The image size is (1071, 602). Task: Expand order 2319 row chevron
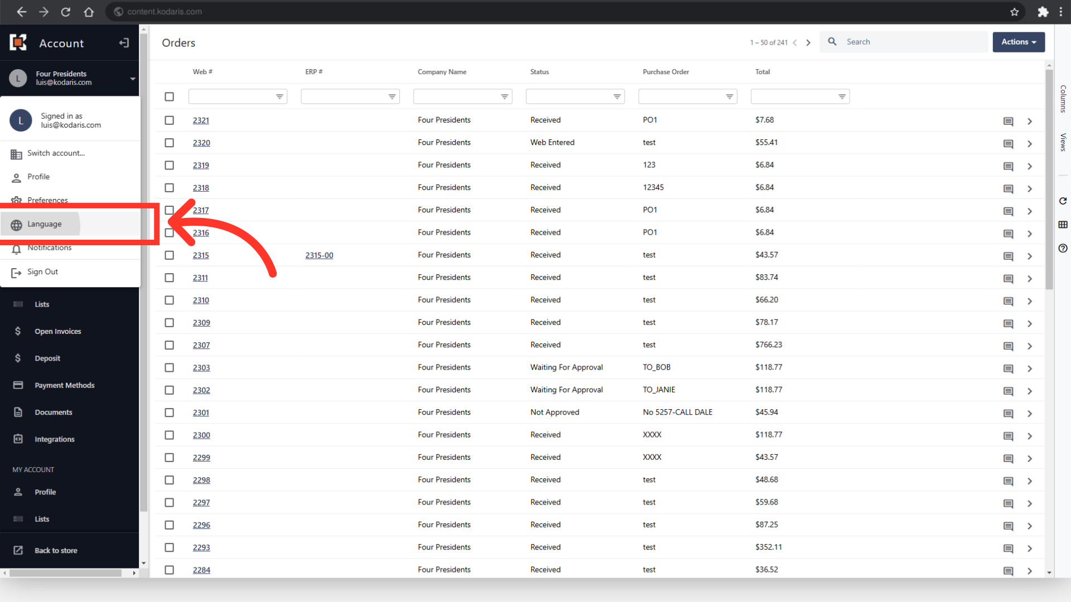1030,166
